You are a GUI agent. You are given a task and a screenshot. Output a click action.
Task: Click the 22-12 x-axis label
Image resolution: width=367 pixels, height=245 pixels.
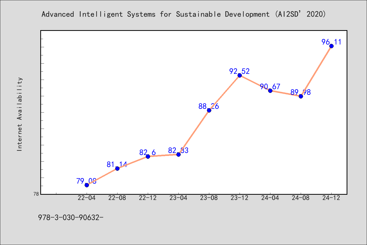148,198
